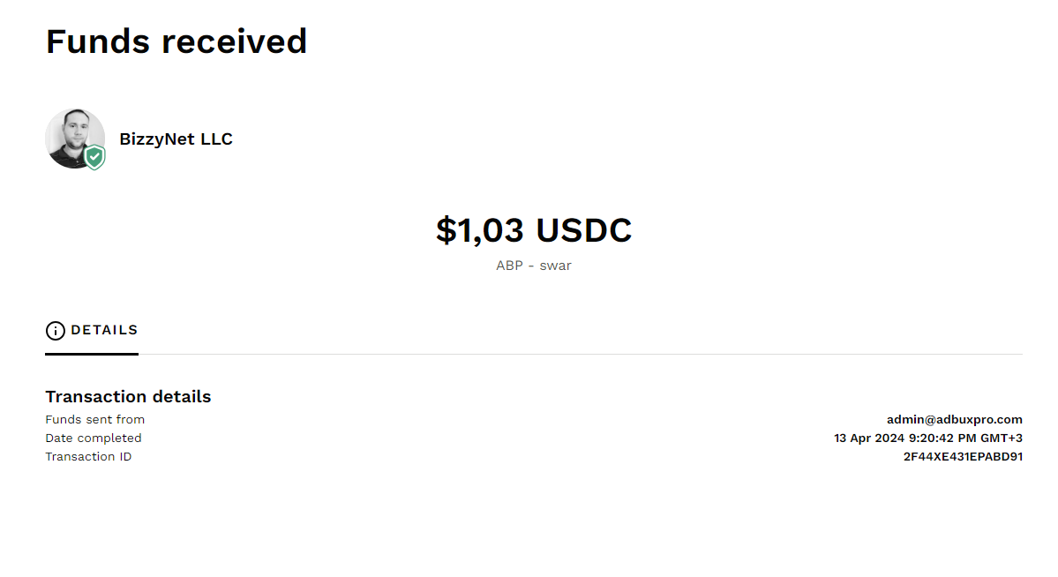Select the DETAILS tab
The width and height of the screenshot is (1058, 577).
pyautogui.click(x=92, y=331)
